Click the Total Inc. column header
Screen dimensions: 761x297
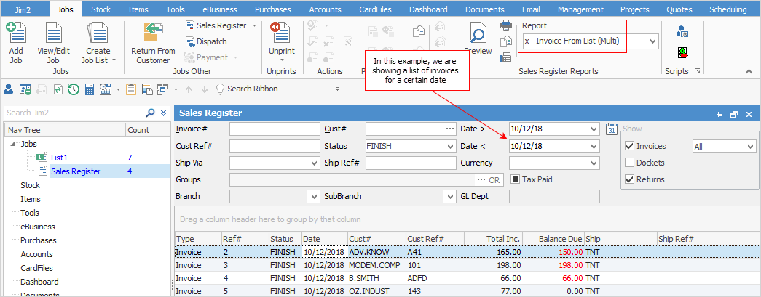point(493,239)
